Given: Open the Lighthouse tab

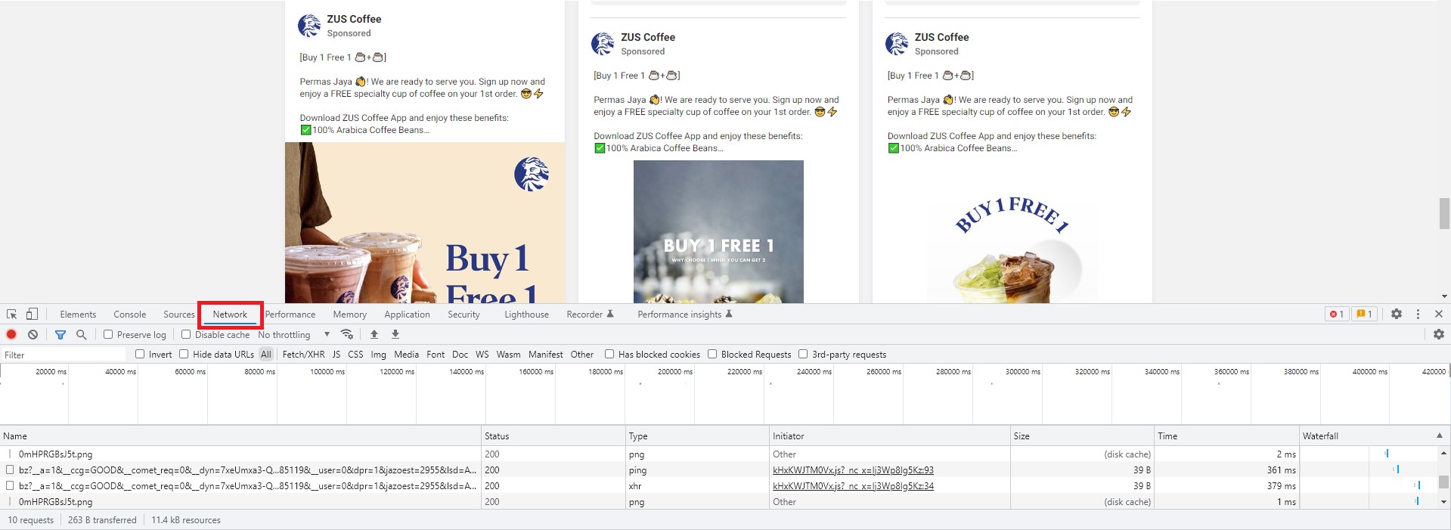Looking at the screenshot, I should pyautogui.click(x=527, y=315).
